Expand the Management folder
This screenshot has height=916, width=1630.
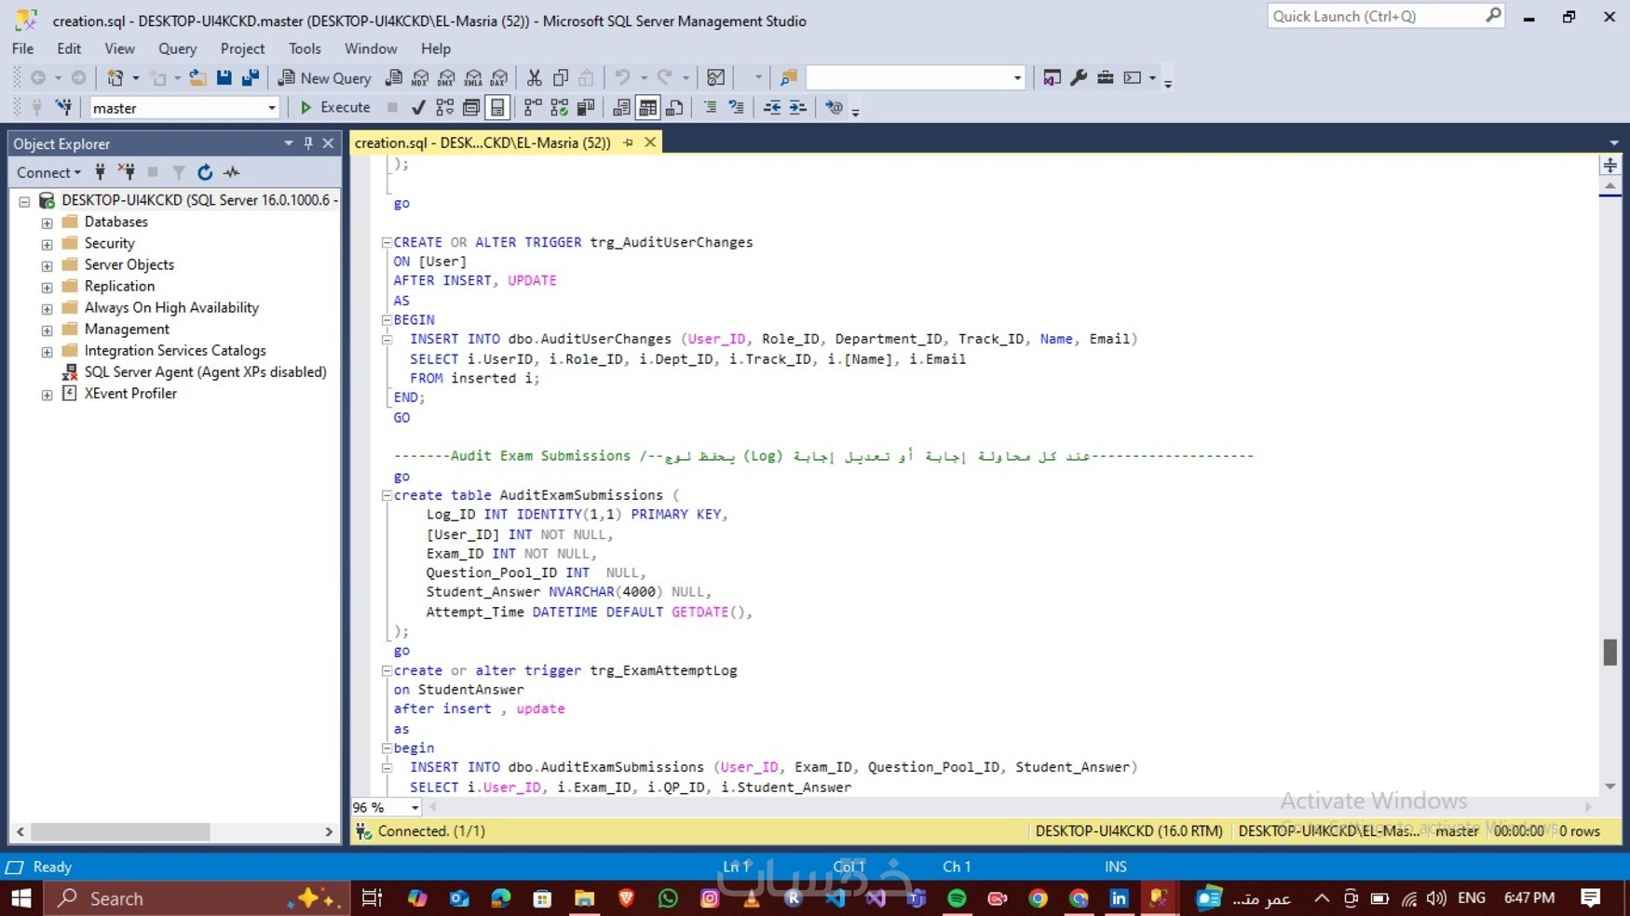[x=47, y=330]
